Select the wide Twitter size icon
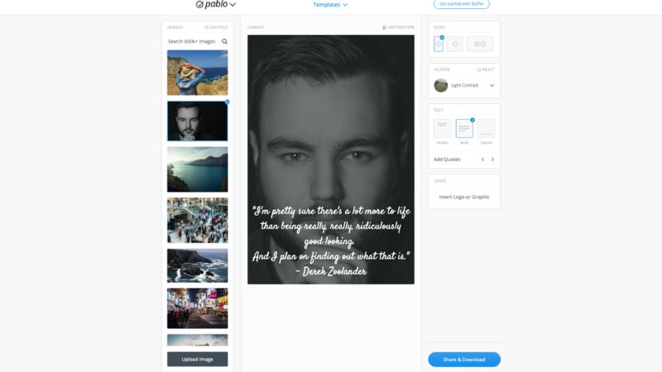This screenshot has width=662, height=372. tap(480, 45)
